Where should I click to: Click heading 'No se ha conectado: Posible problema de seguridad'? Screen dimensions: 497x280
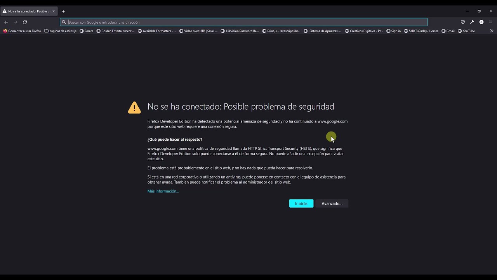241,107
